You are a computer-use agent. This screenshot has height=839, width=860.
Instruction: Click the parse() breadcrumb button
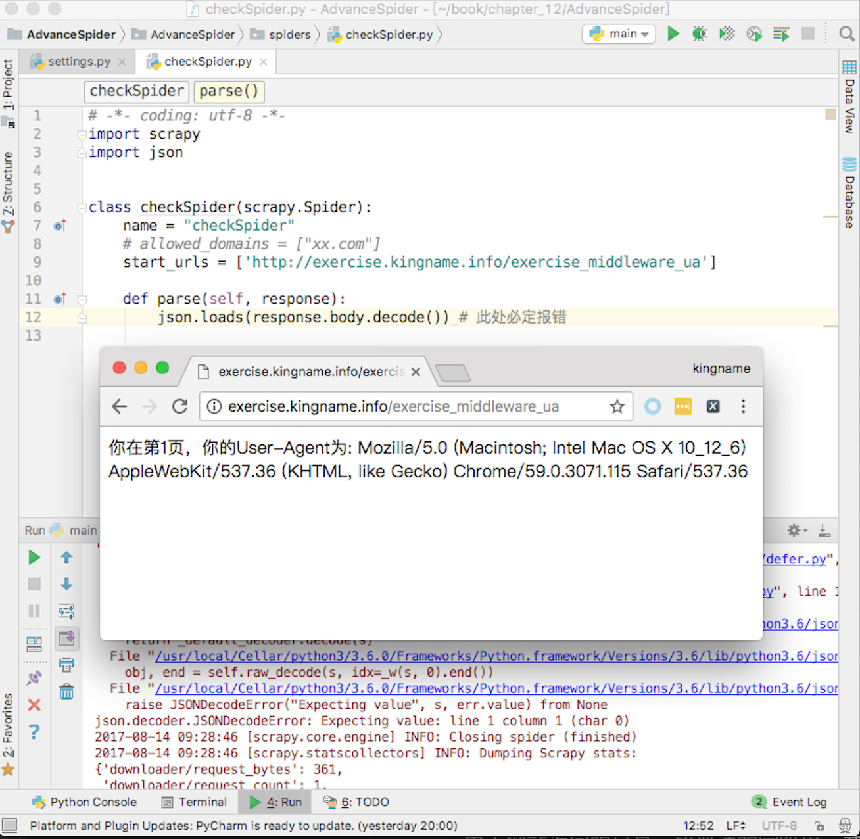point(229,91)
